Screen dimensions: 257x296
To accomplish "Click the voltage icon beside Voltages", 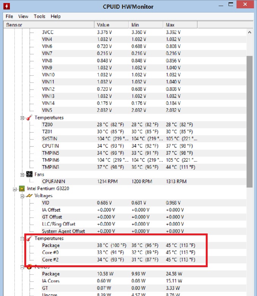I will (29, 196).
